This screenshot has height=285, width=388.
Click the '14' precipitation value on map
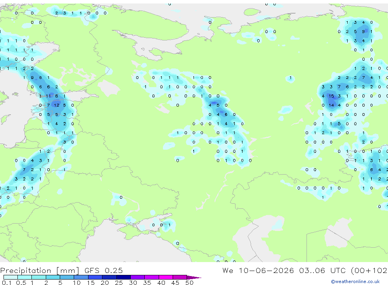coord(331,105)
